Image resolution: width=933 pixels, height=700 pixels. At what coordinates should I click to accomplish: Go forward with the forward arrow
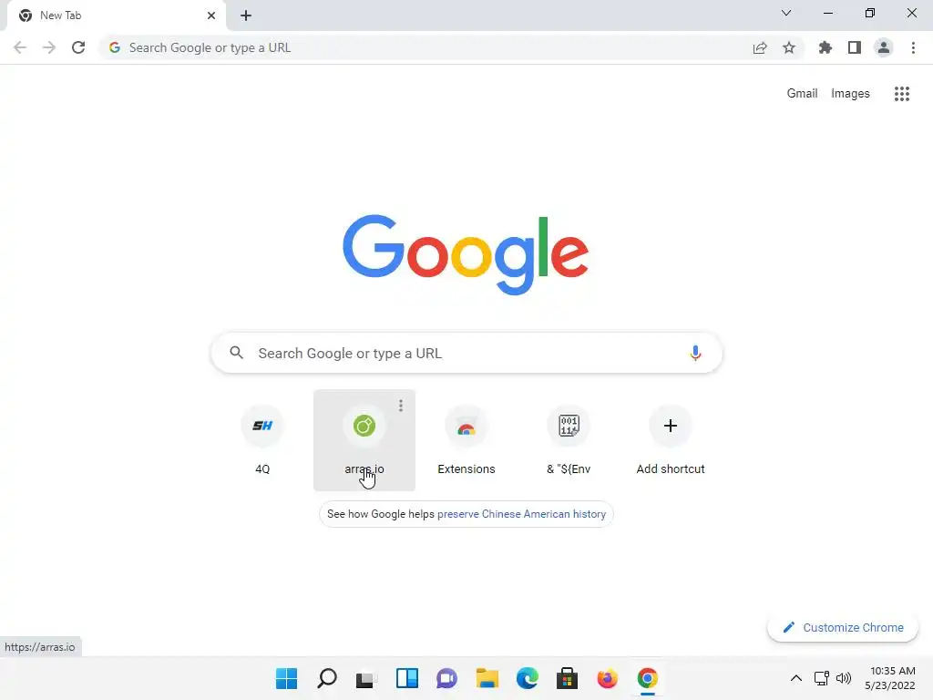point(49,47)
